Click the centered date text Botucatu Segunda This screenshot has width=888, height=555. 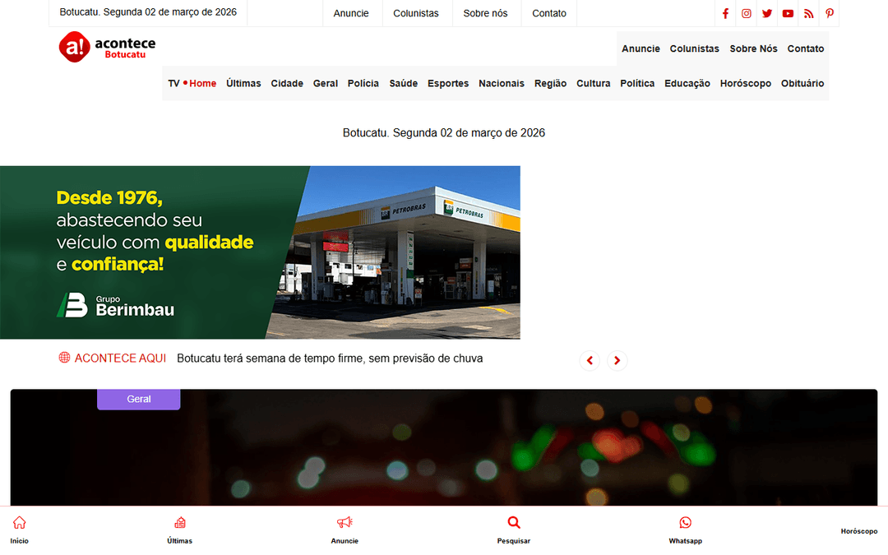(444, 132)
